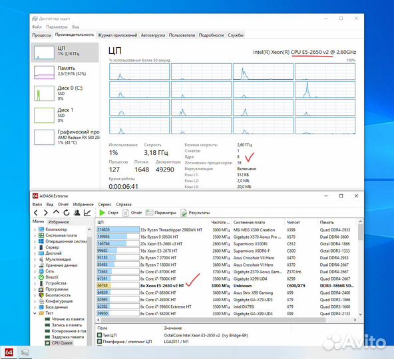Screen dimensions: 394x359
Task: Switch to the Автозагрузка tab
Action: (153, 35)
